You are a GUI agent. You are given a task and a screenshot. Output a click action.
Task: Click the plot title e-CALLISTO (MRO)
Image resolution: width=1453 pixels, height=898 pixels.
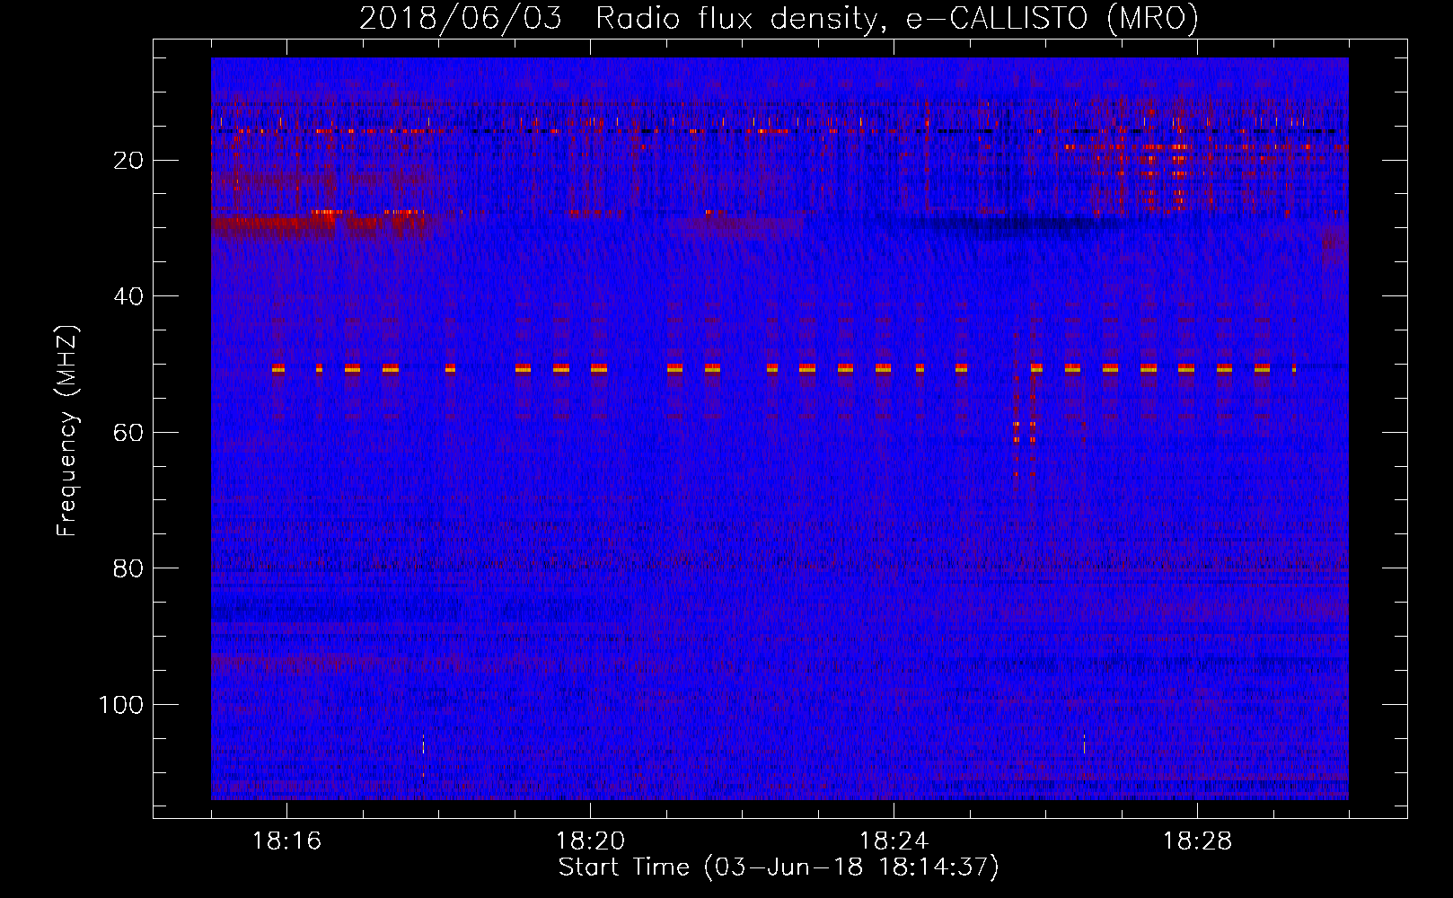(779, 18)
